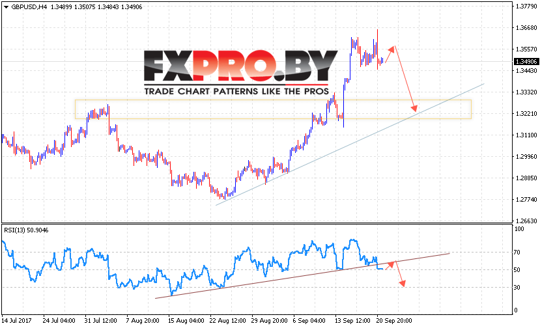Click price axis label 1.28850
The height and width of the screenshot is (328, 540).
526,178
